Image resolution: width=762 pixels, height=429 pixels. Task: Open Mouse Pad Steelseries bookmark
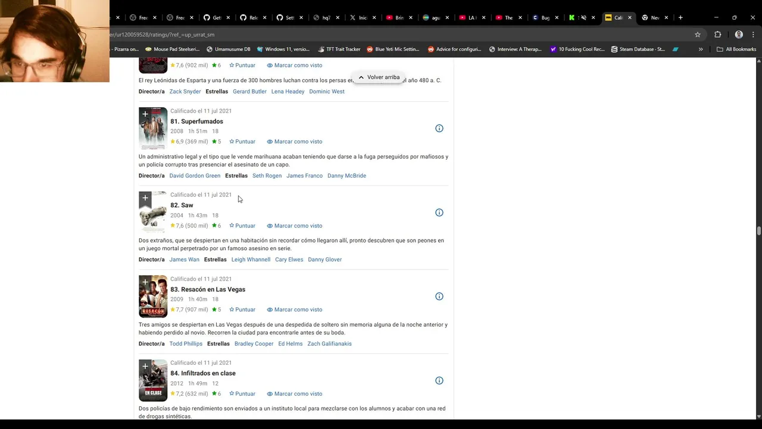click(172, 49)
